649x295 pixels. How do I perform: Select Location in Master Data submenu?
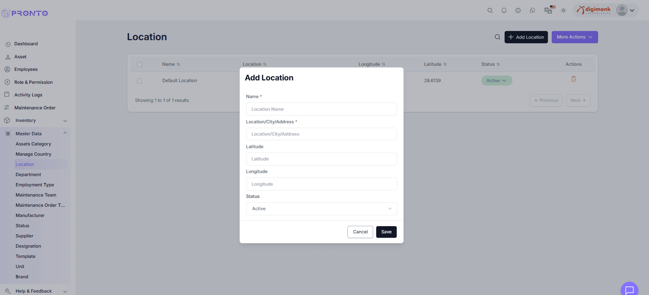(x=25, y=165)
